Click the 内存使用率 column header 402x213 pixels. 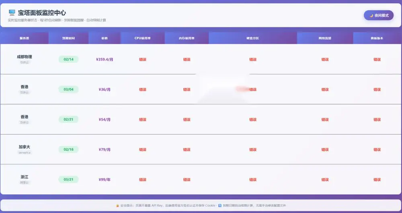click(x=187, y=38)
